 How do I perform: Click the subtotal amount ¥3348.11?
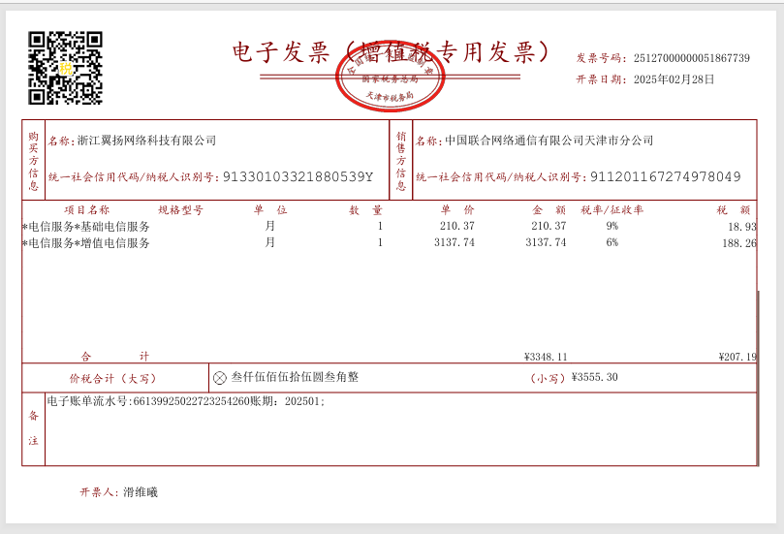(x=546, y=357)
